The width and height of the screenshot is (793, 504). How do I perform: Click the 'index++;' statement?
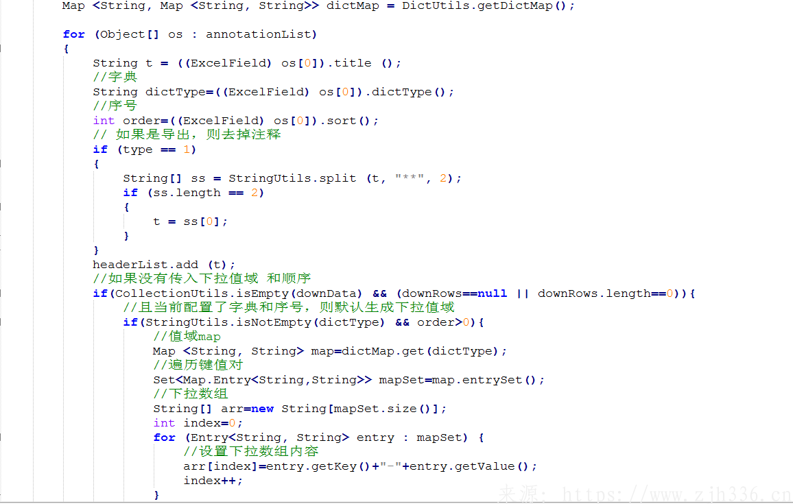click(213, 481)
